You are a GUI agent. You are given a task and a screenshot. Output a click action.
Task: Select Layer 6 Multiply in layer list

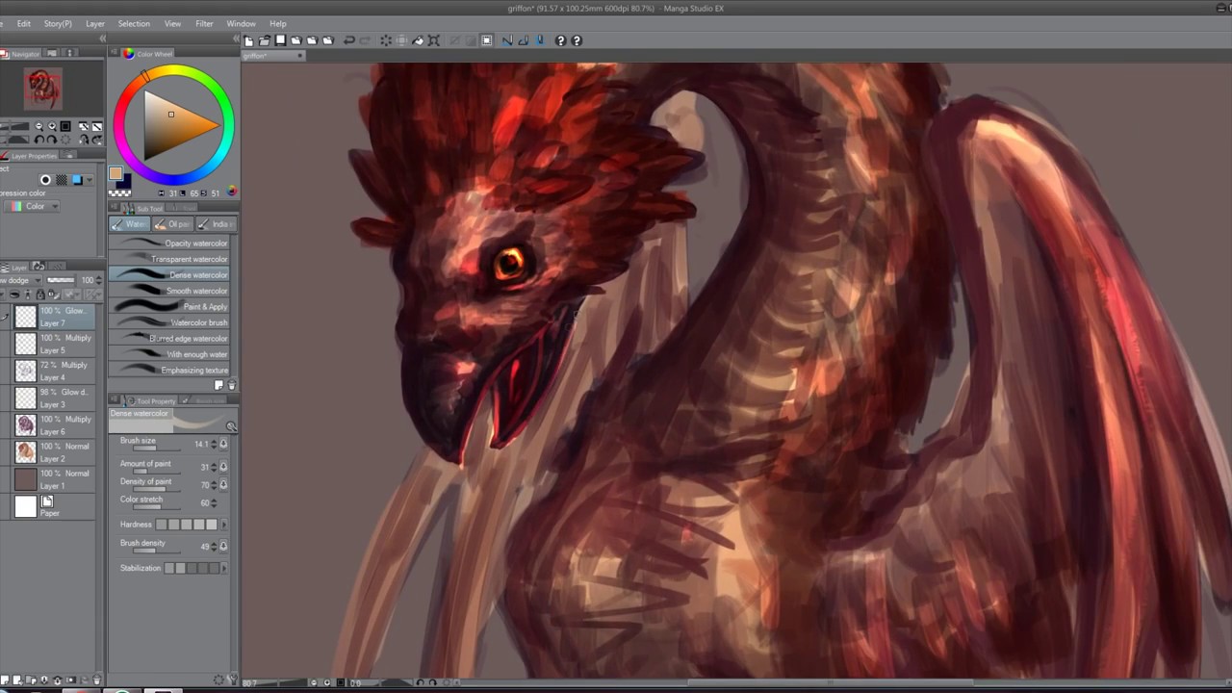(53, 424)
